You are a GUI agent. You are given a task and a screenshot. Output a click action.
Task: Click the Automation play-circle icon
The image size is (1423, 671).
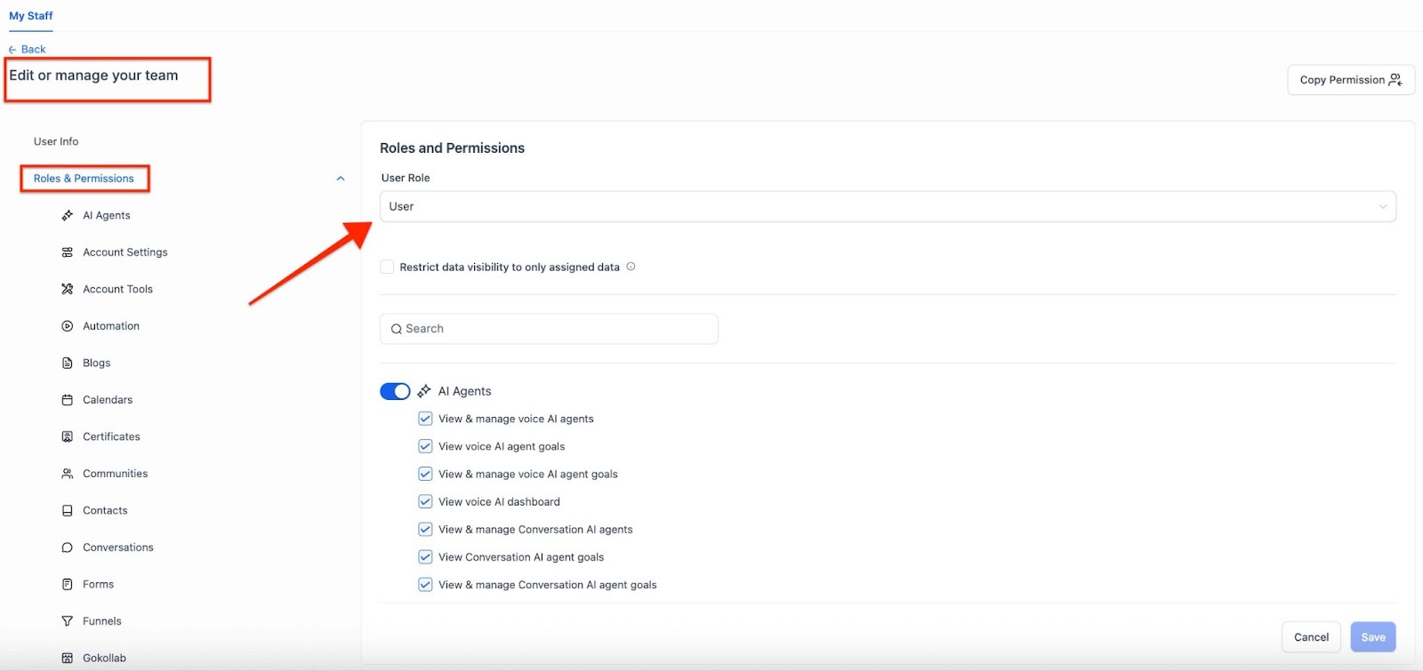tap(67, 326)
